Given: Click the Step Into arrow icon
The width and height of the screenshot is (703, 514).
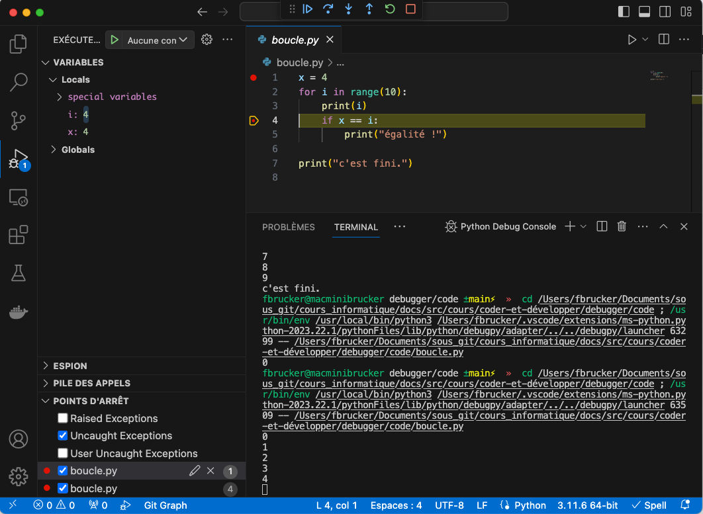Looking at the screenshot, I should (x=349, y=9).
